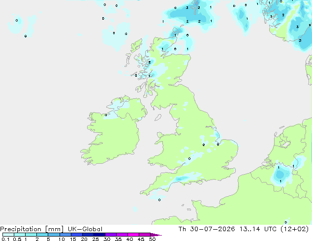Click the '0' marker in northwest Ireland

tap(106, 115)
